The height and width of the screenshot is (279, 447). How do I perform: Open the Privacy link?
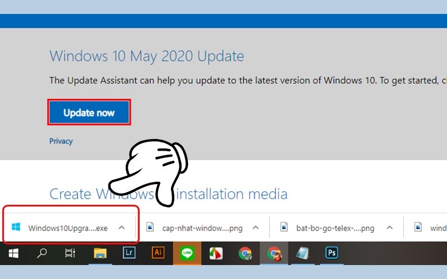tap(61, 141)
